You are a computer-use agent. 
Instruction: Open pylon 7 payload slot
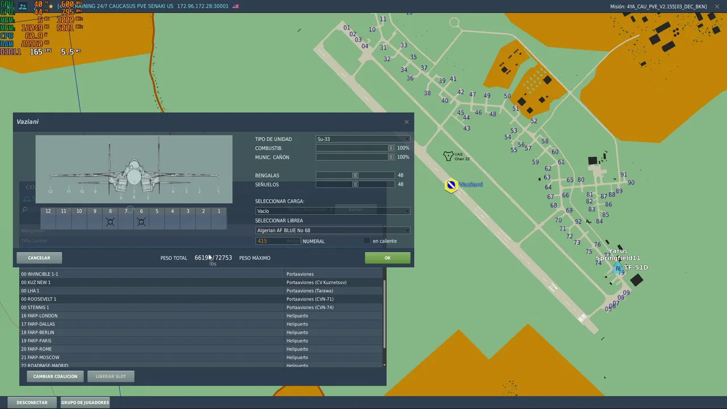126,218
